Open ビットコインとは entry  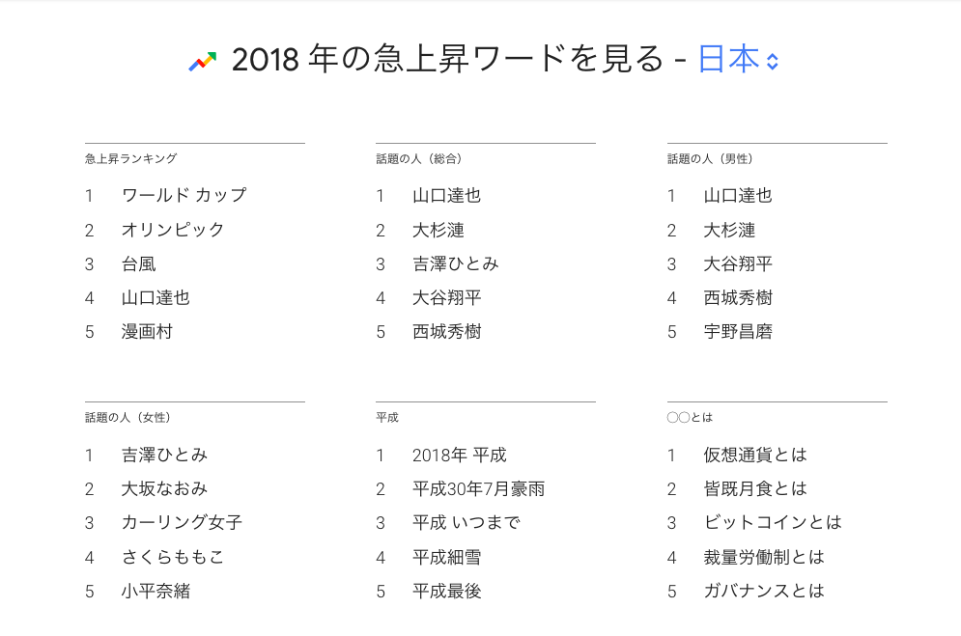tap(773, 522)
